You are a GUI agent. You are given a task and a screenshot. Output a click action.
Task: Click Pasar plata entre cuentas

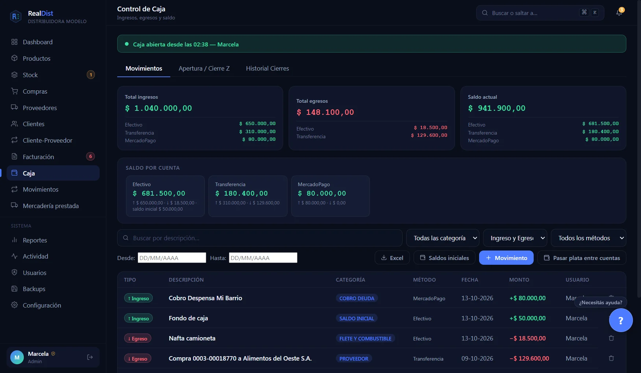[x=582, y=258]
